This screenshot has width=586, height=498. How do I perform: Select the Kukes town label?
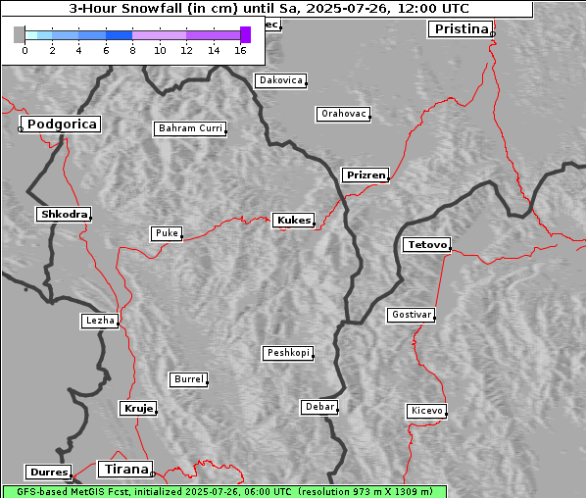pos(294,221)
